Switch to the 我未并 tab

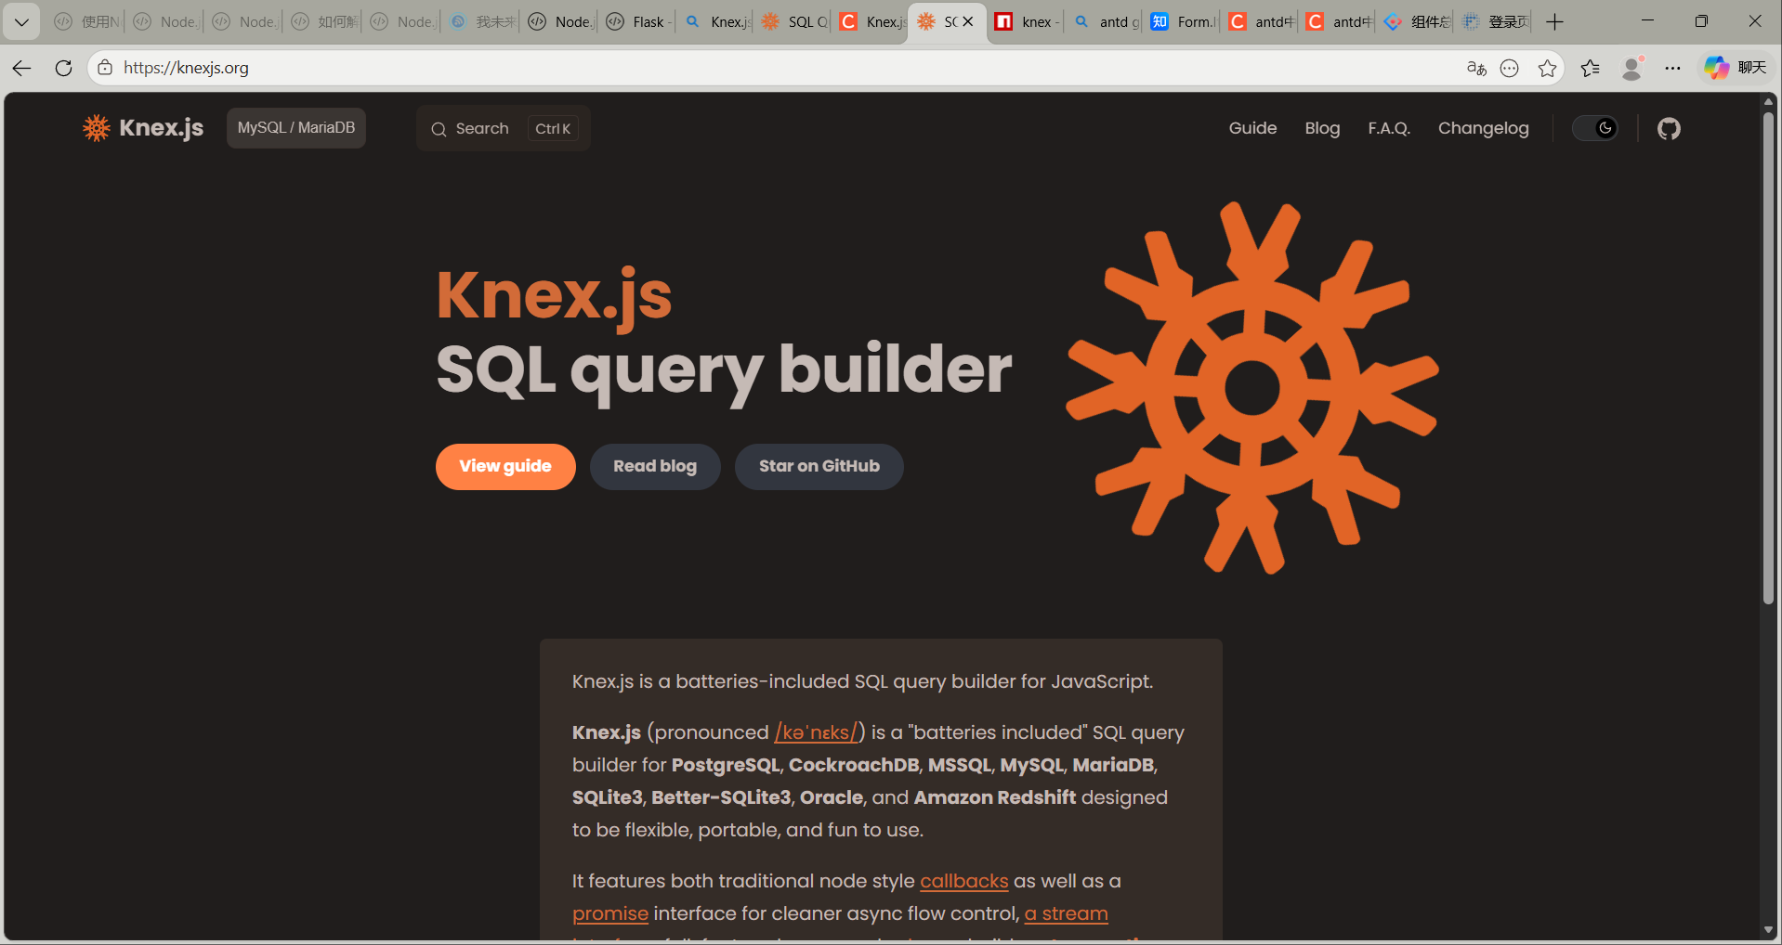481,21
